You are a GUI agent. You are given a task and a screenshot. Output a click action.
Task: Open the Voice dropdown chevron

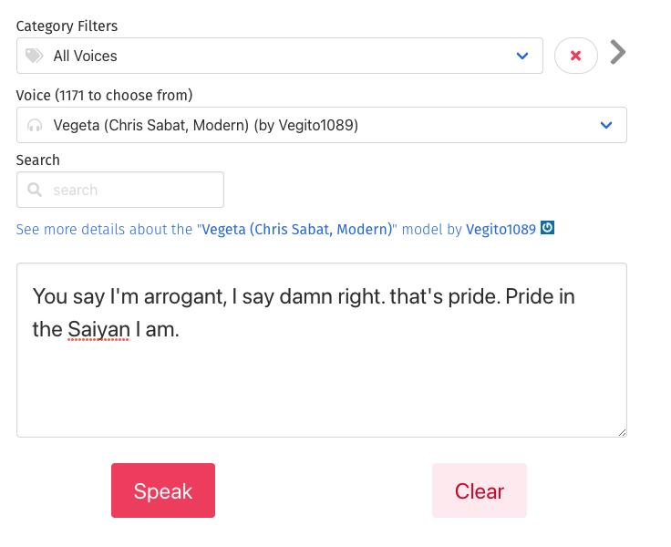point(606,126)
